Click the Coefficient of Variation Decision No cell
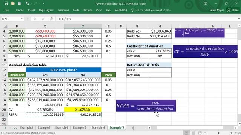Screen dimensions: 241x135 point(160,56)
